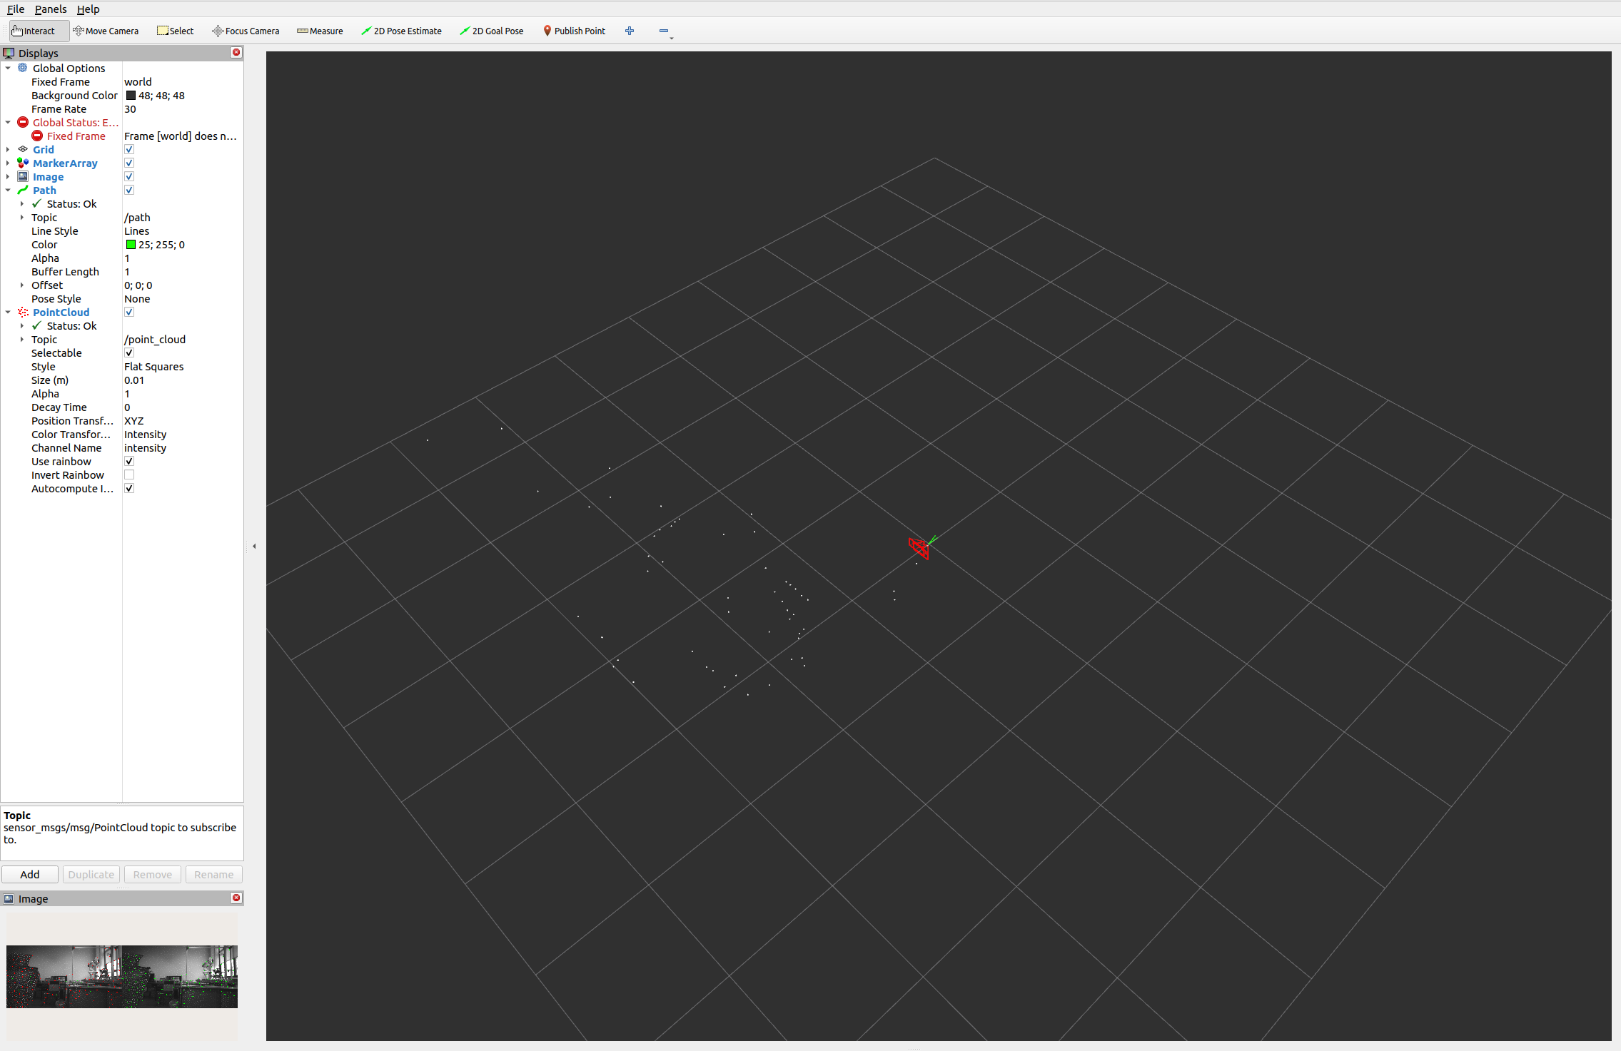Viewport: 1621px width, 1051px height.
Task: Select the Publish Point tool
Action: click(x=574, y=31)
